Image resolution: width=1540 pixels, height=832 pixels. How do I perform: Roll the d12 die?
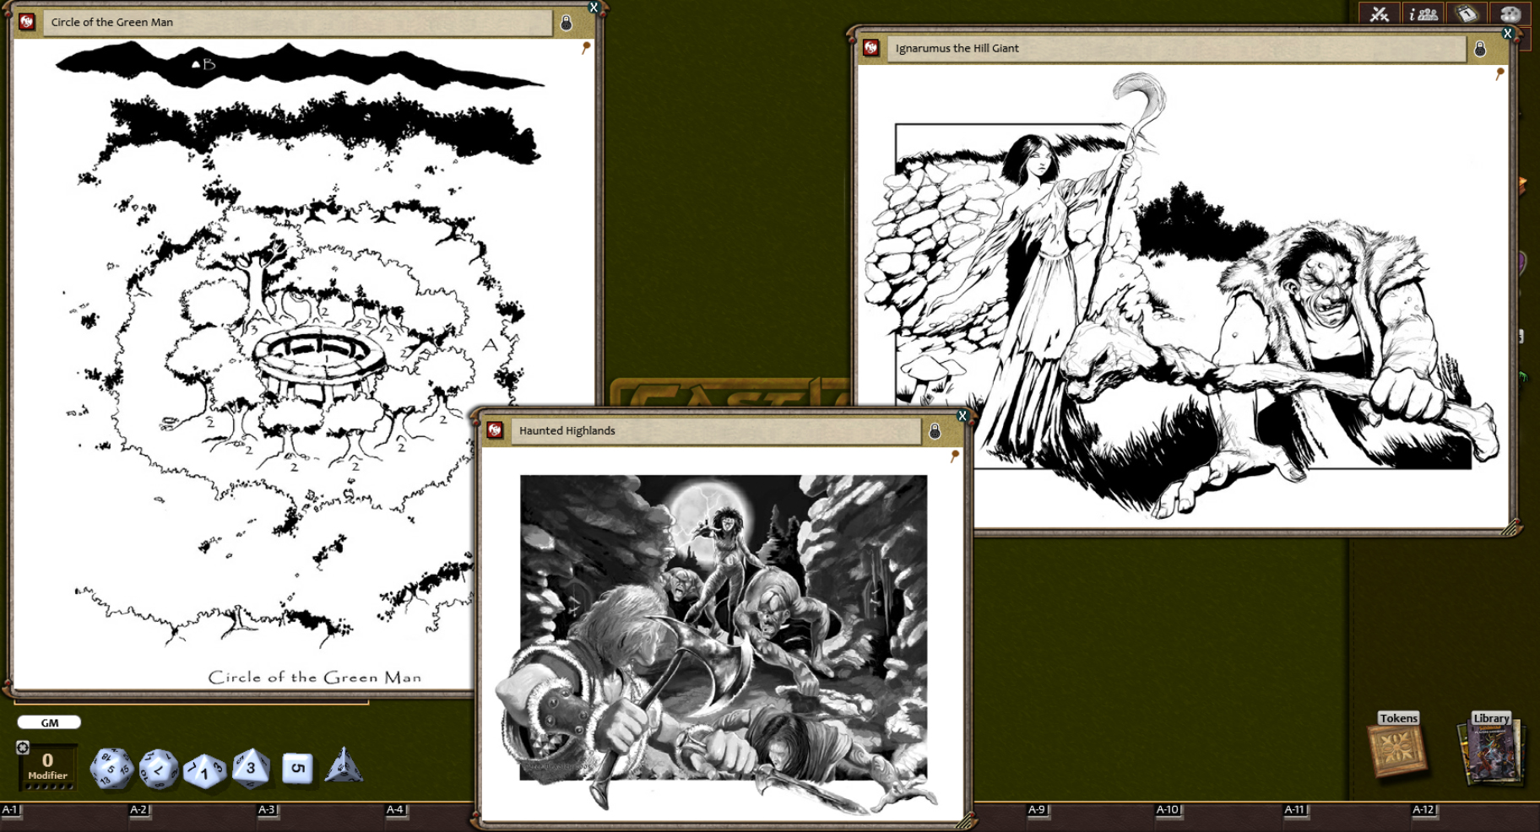pyautogui.click(x=159, y=769)
